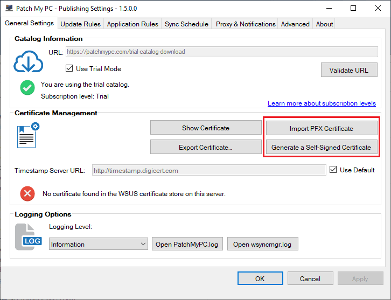Image resolution: width=391 pixels, height=300 pixels.
Task: Minimize the Publishing Settings window
Action: (329, 8)
